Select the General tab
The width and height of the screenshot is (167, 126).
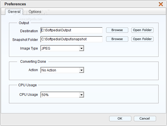pos(14,11)
